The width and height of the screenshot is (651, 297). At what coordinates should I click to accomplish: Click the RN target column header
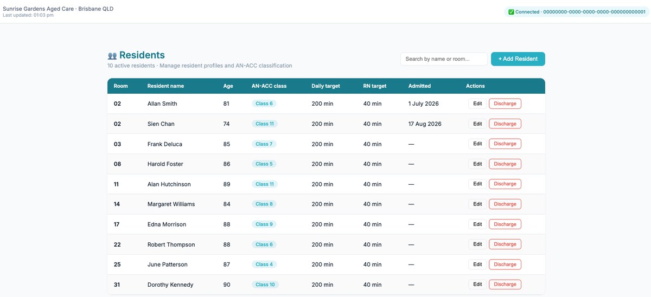tap(375, 86)
